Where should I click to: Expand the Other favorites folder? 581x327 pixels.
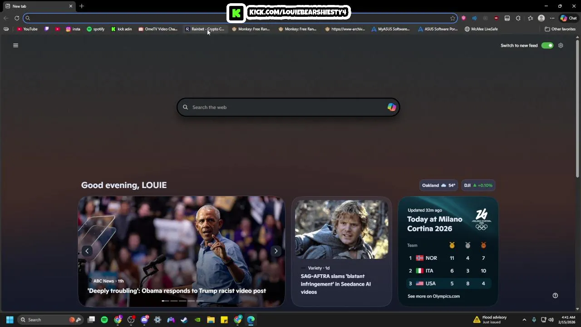coord(560,29)
